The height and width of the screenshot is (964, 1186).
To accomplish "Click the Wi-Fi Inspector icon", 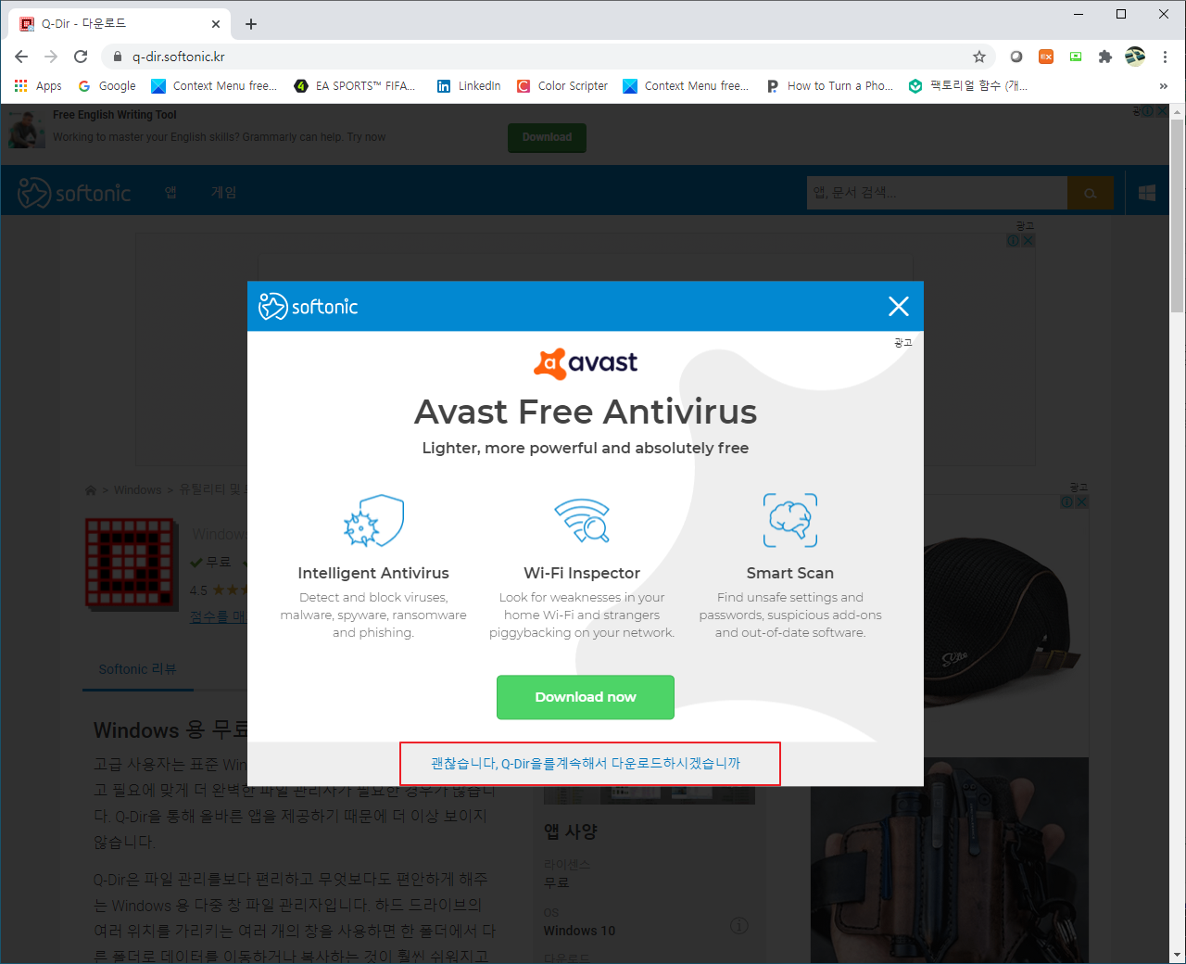I will tap(582, 521).
